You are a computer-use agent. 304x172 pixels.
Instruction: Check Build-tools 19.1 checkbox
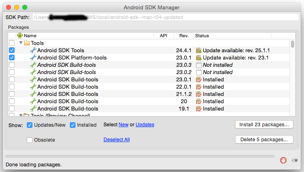(12, 108)
